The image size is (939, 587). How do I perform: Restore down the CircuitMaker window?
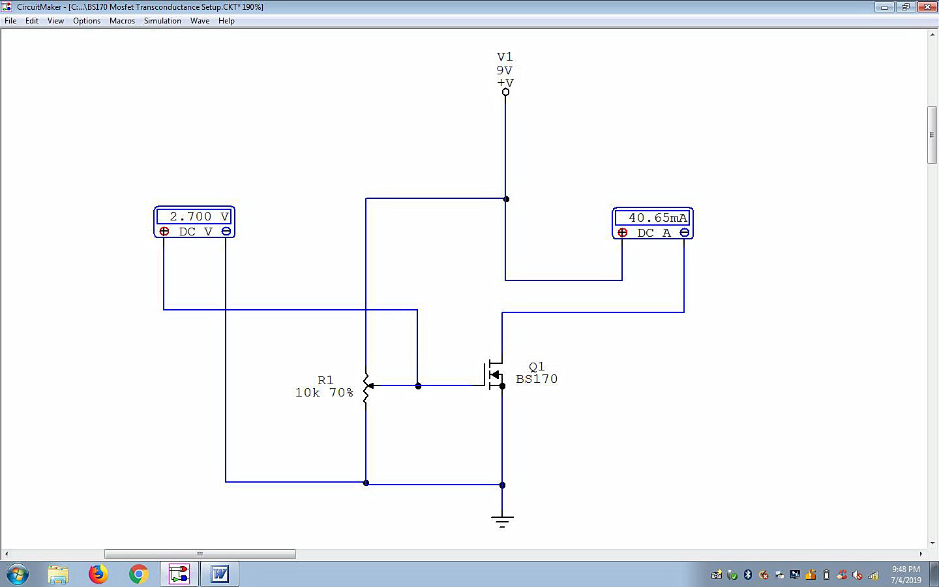click(x=906, y=7)
